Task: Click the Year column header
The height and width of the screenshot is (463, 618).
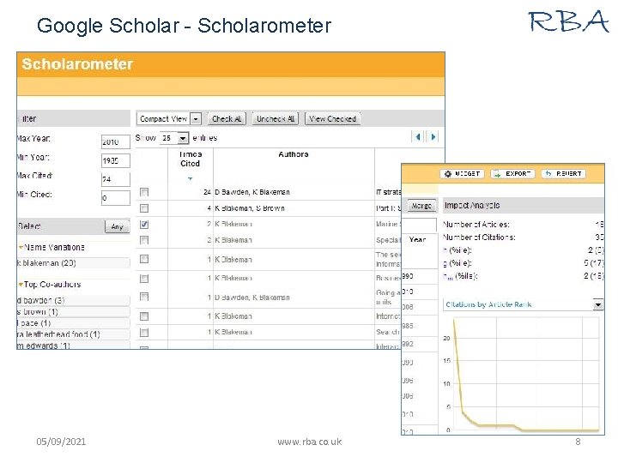Action: pyautogui.click(x=417, y=239)
